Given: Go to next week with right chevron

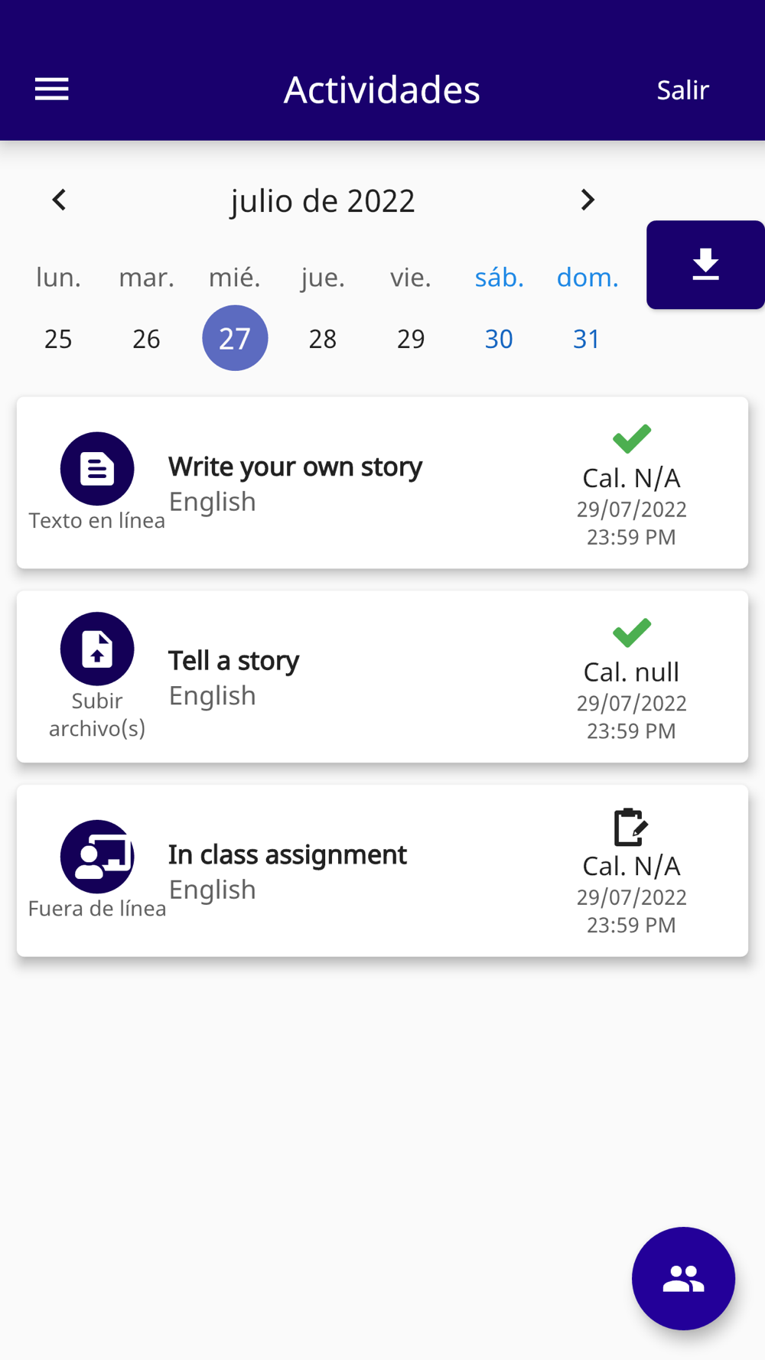Looking at the screenshot, I should click(588, 200).
